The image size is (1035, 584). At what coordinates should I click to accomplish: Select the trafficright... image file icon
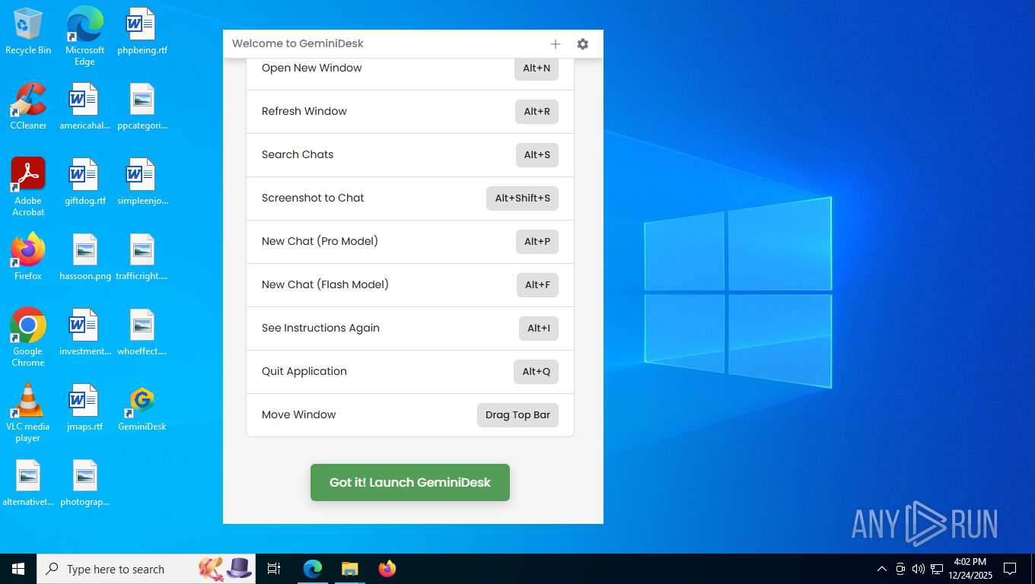click(142, 257)
